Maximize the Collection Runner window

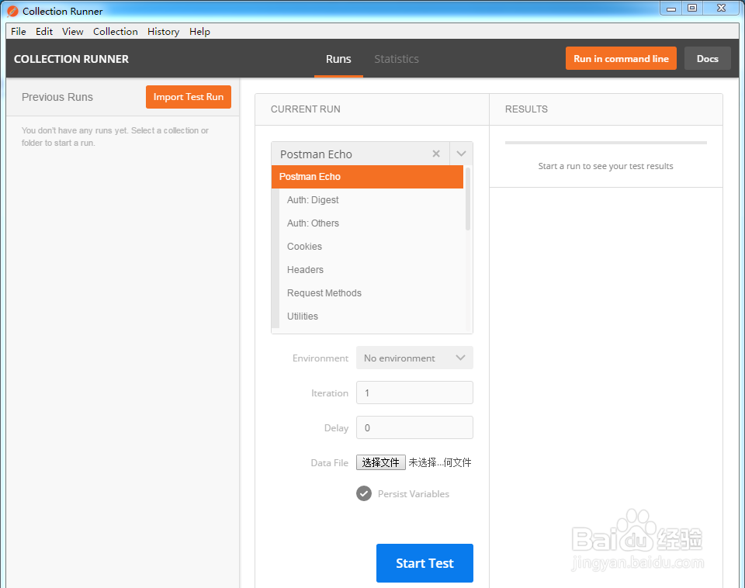coord(692,8)
